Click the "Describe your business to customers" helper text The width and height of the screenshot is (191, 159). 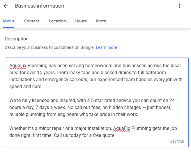[x=49, y=47]
